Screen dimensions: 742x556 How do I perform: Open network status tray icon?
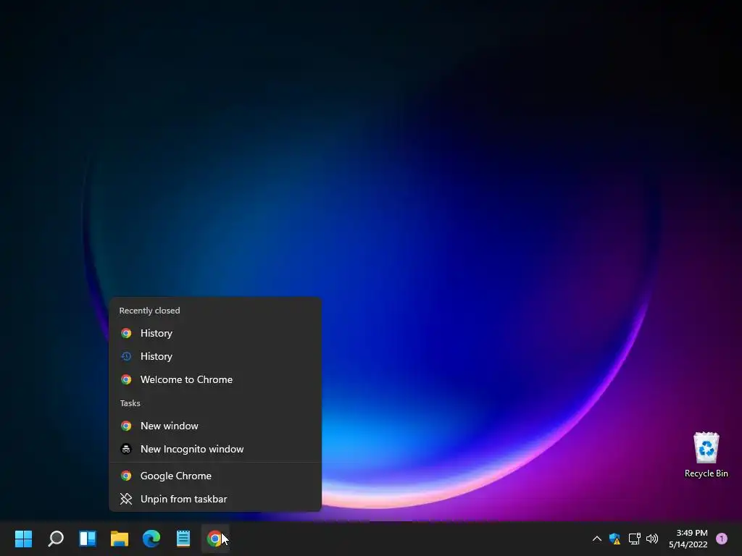click(x=634, y=539)
